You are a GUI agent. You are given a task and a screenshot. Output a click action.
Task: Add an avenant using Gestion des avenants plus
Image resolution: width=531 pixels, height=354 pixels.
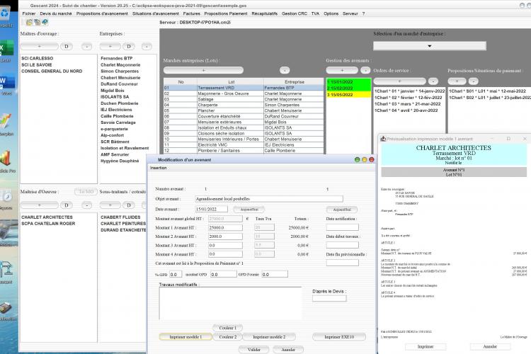click(x=342, y=70)
